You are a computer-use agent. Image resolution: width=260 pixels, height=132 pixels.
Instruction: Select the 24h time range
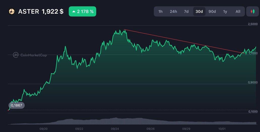click(x=173, y=12)
